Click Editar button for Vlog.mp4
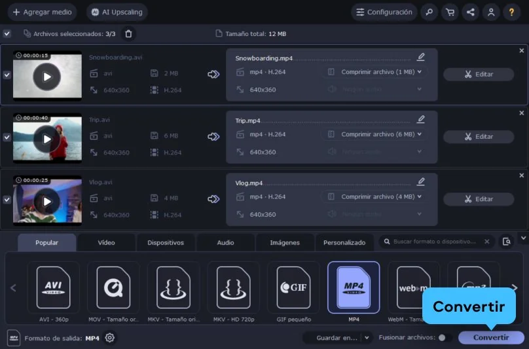 478,199
